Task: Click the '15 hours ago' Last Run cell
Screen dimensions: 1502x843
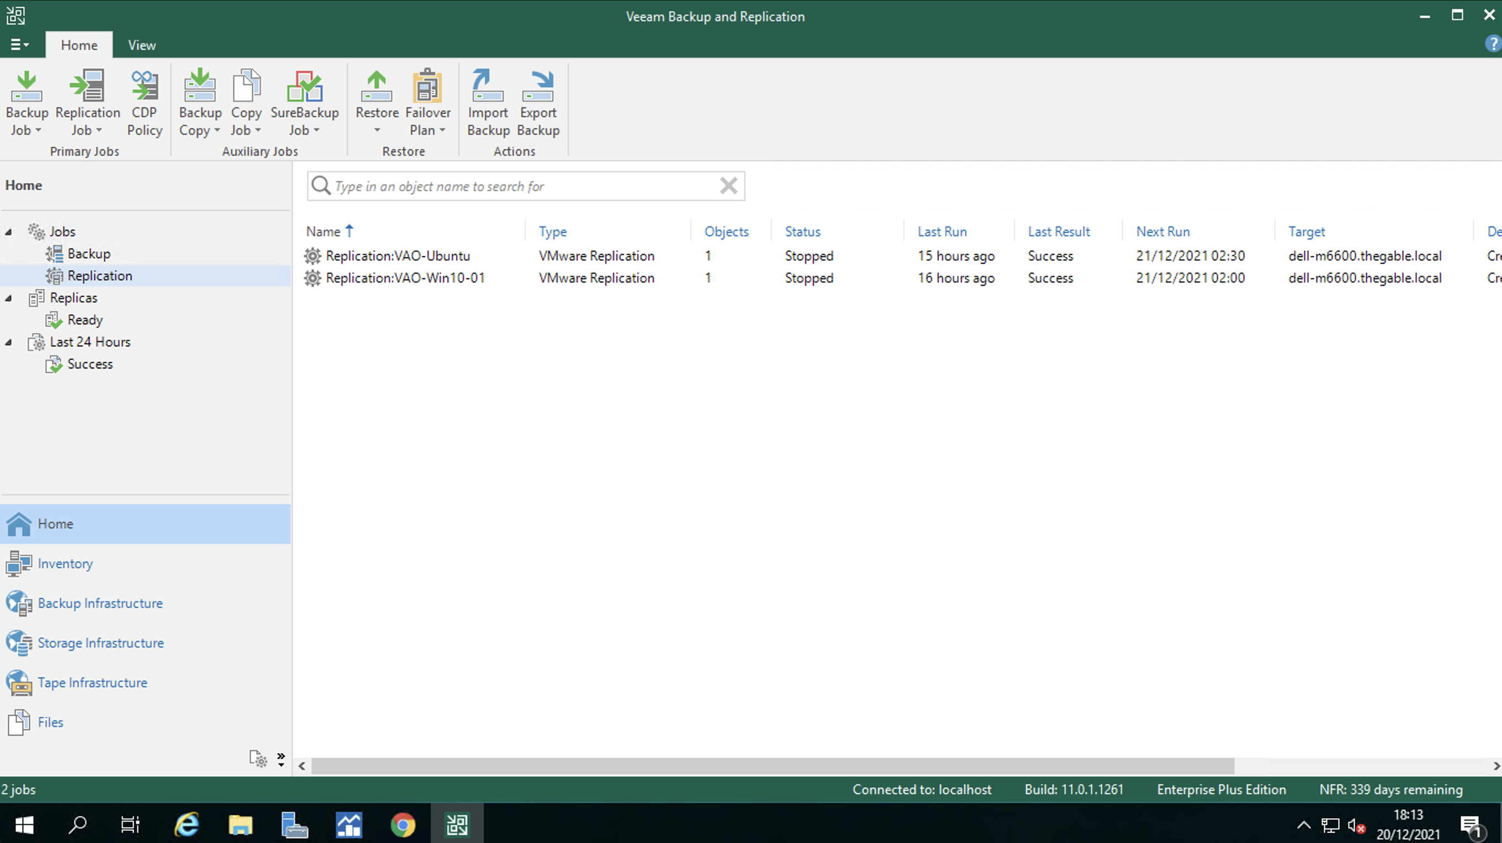Action: click(956, 256)
